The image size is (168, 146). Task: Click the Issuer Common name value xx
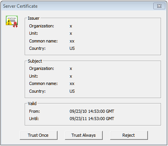point(72,41)
